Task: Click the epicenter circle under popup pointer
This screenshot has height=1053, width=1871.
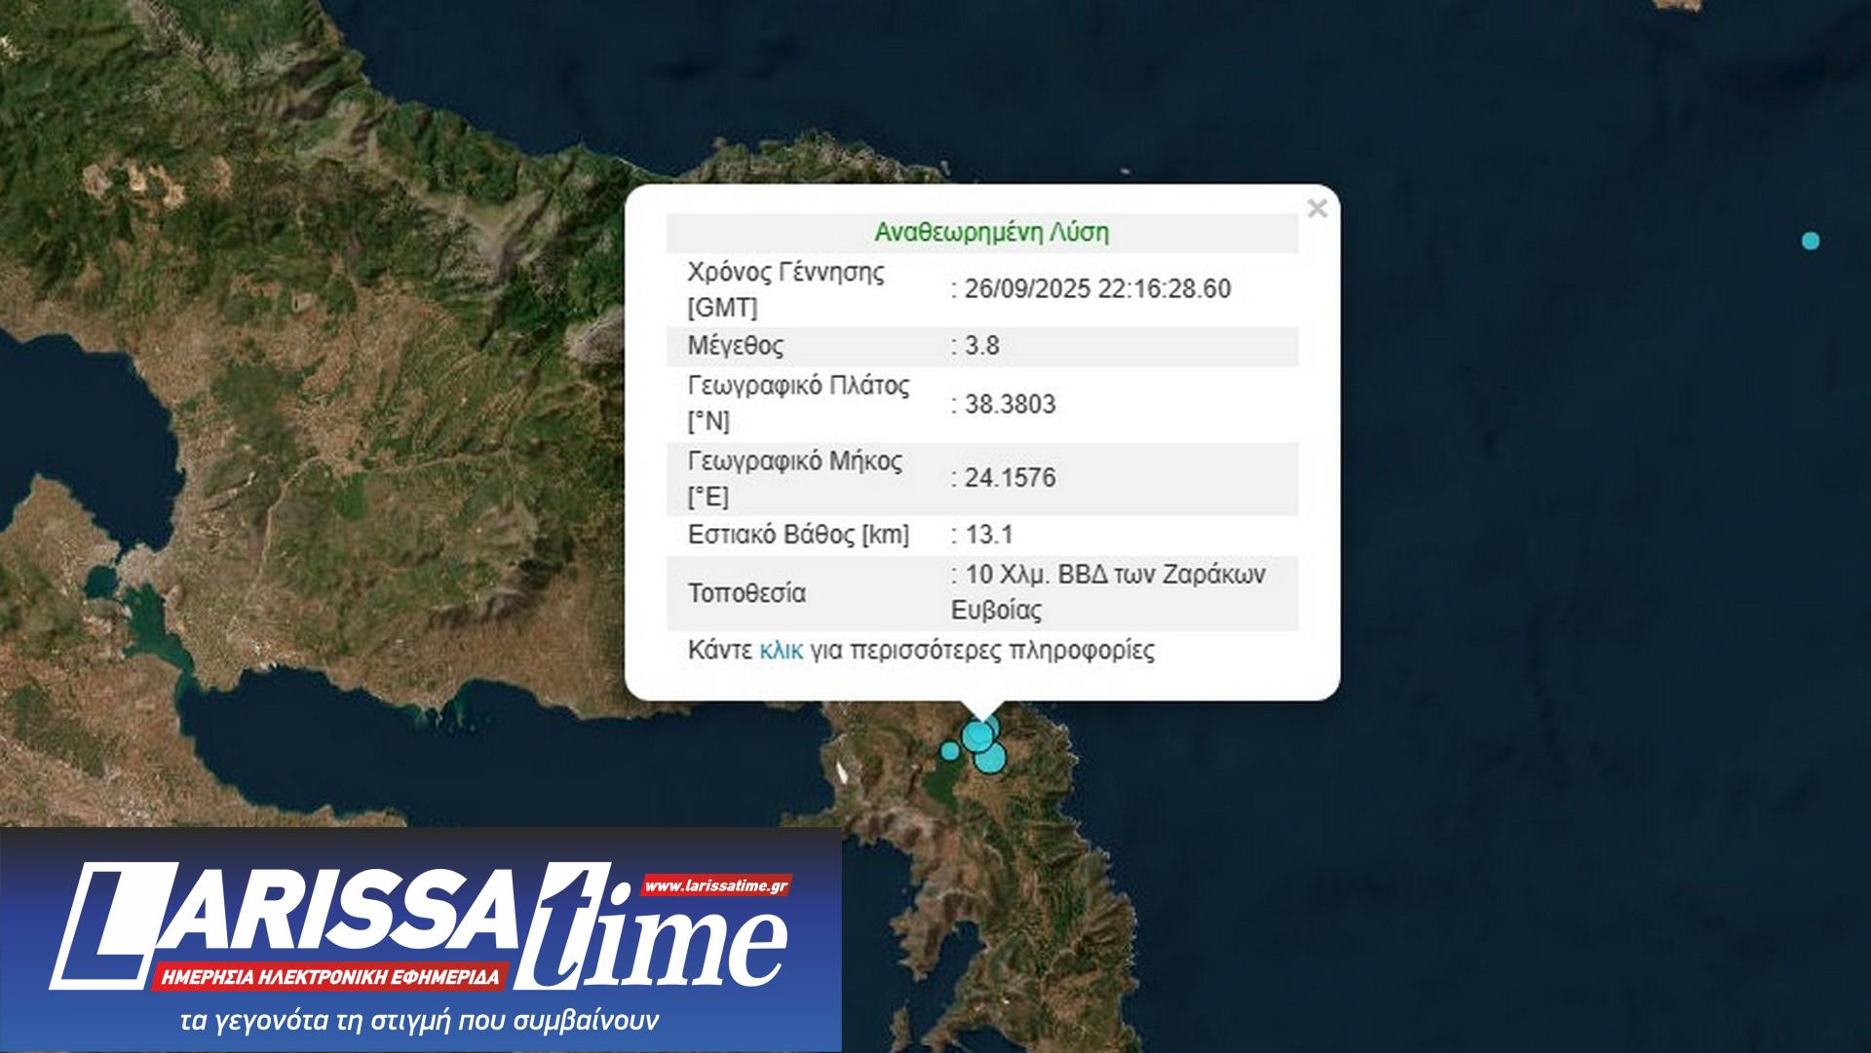Action: coord(978,734)
